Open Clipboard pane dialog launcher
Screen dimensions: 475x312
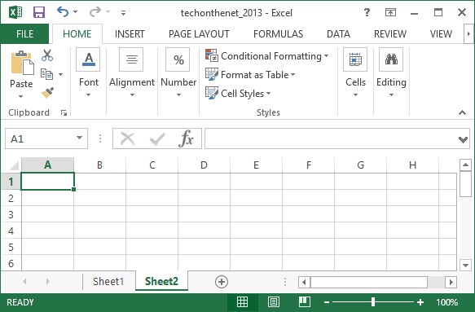[x=64, y=113]
